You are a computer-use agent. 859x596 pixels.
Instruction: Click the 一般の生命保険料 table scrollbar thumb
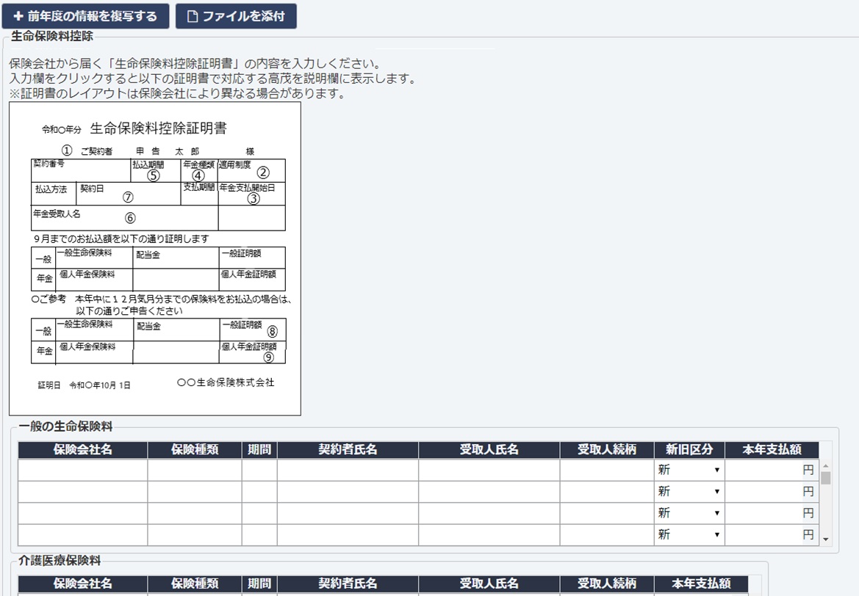(x=826, y=479)
